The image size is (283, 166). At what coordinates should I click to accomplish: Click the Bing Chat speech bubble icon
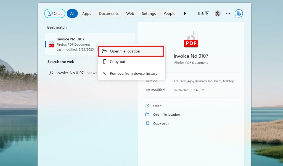239,13
